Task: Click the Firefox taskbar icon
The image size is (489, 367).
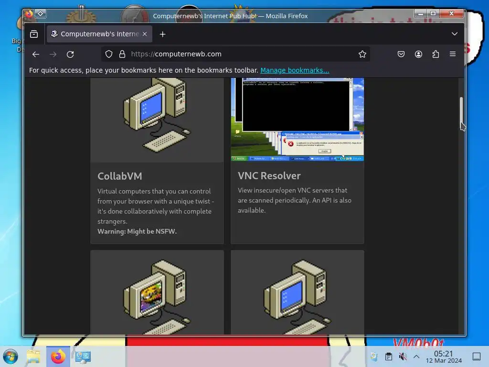Action: (58, 356)
